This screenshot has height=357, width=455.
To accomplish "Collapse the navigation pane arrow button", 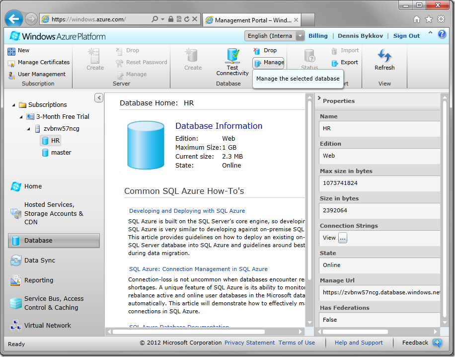I will point(99,98).
